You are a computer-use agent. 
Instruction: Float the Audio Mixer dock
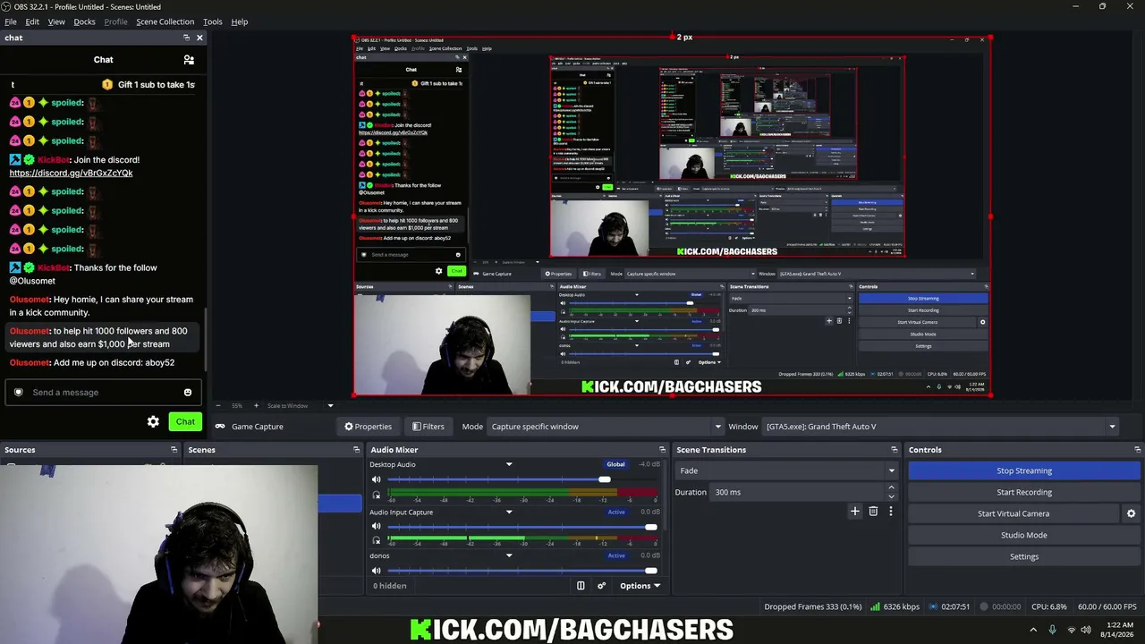click(x=662, y=450)
